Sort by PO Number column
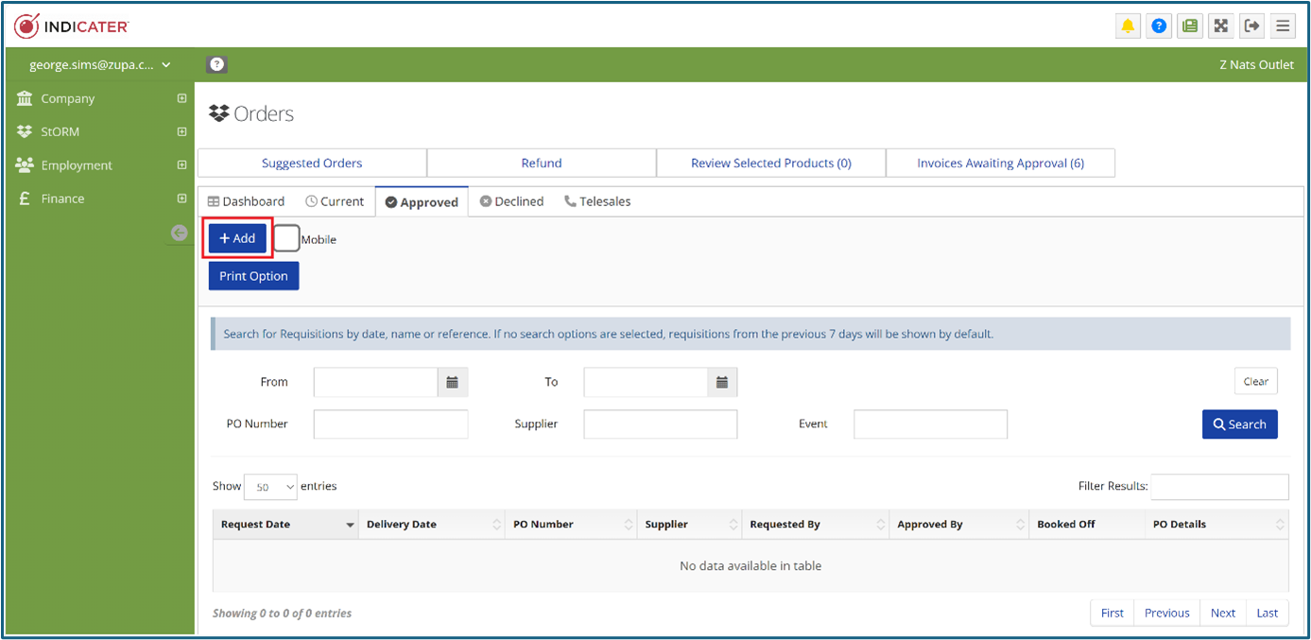1311x640 pixels. point(571,524)
